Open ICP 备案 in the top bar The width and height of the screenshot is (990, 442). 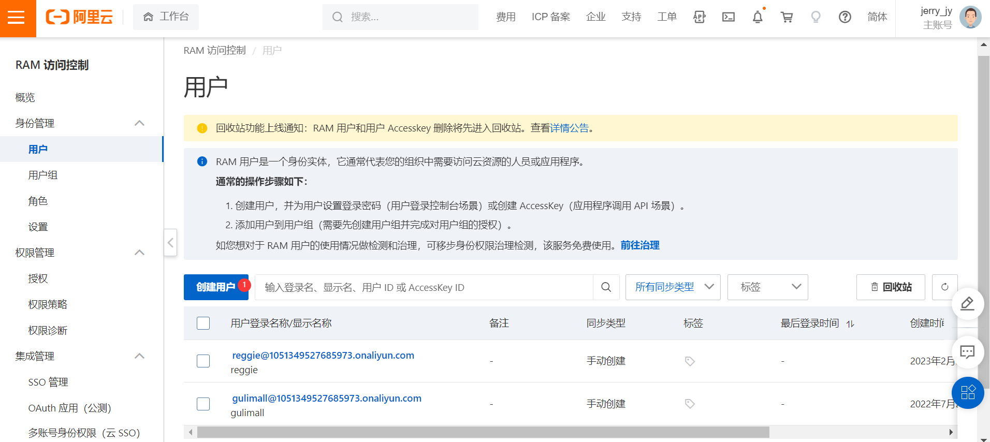[x=551, y=17]
